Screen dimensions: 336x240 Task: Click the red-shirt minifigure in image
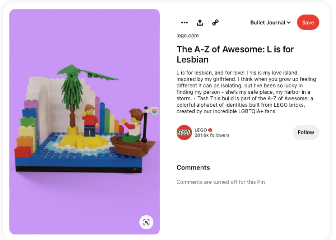click(90, 120)
